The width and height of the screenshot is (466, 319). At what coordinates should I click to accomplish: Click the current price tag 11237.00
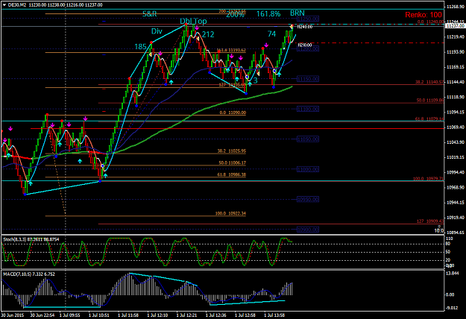[x=455, y=26]
